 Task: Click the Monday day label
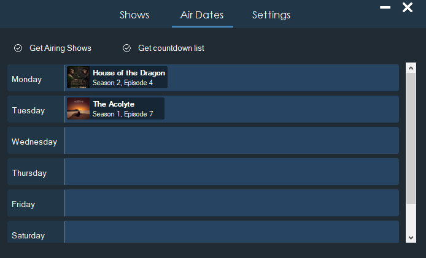[27, 80]
